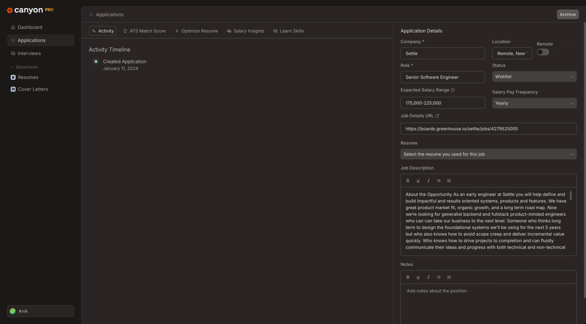Open the Status dropdown showing Wishlist

(534, 77)
